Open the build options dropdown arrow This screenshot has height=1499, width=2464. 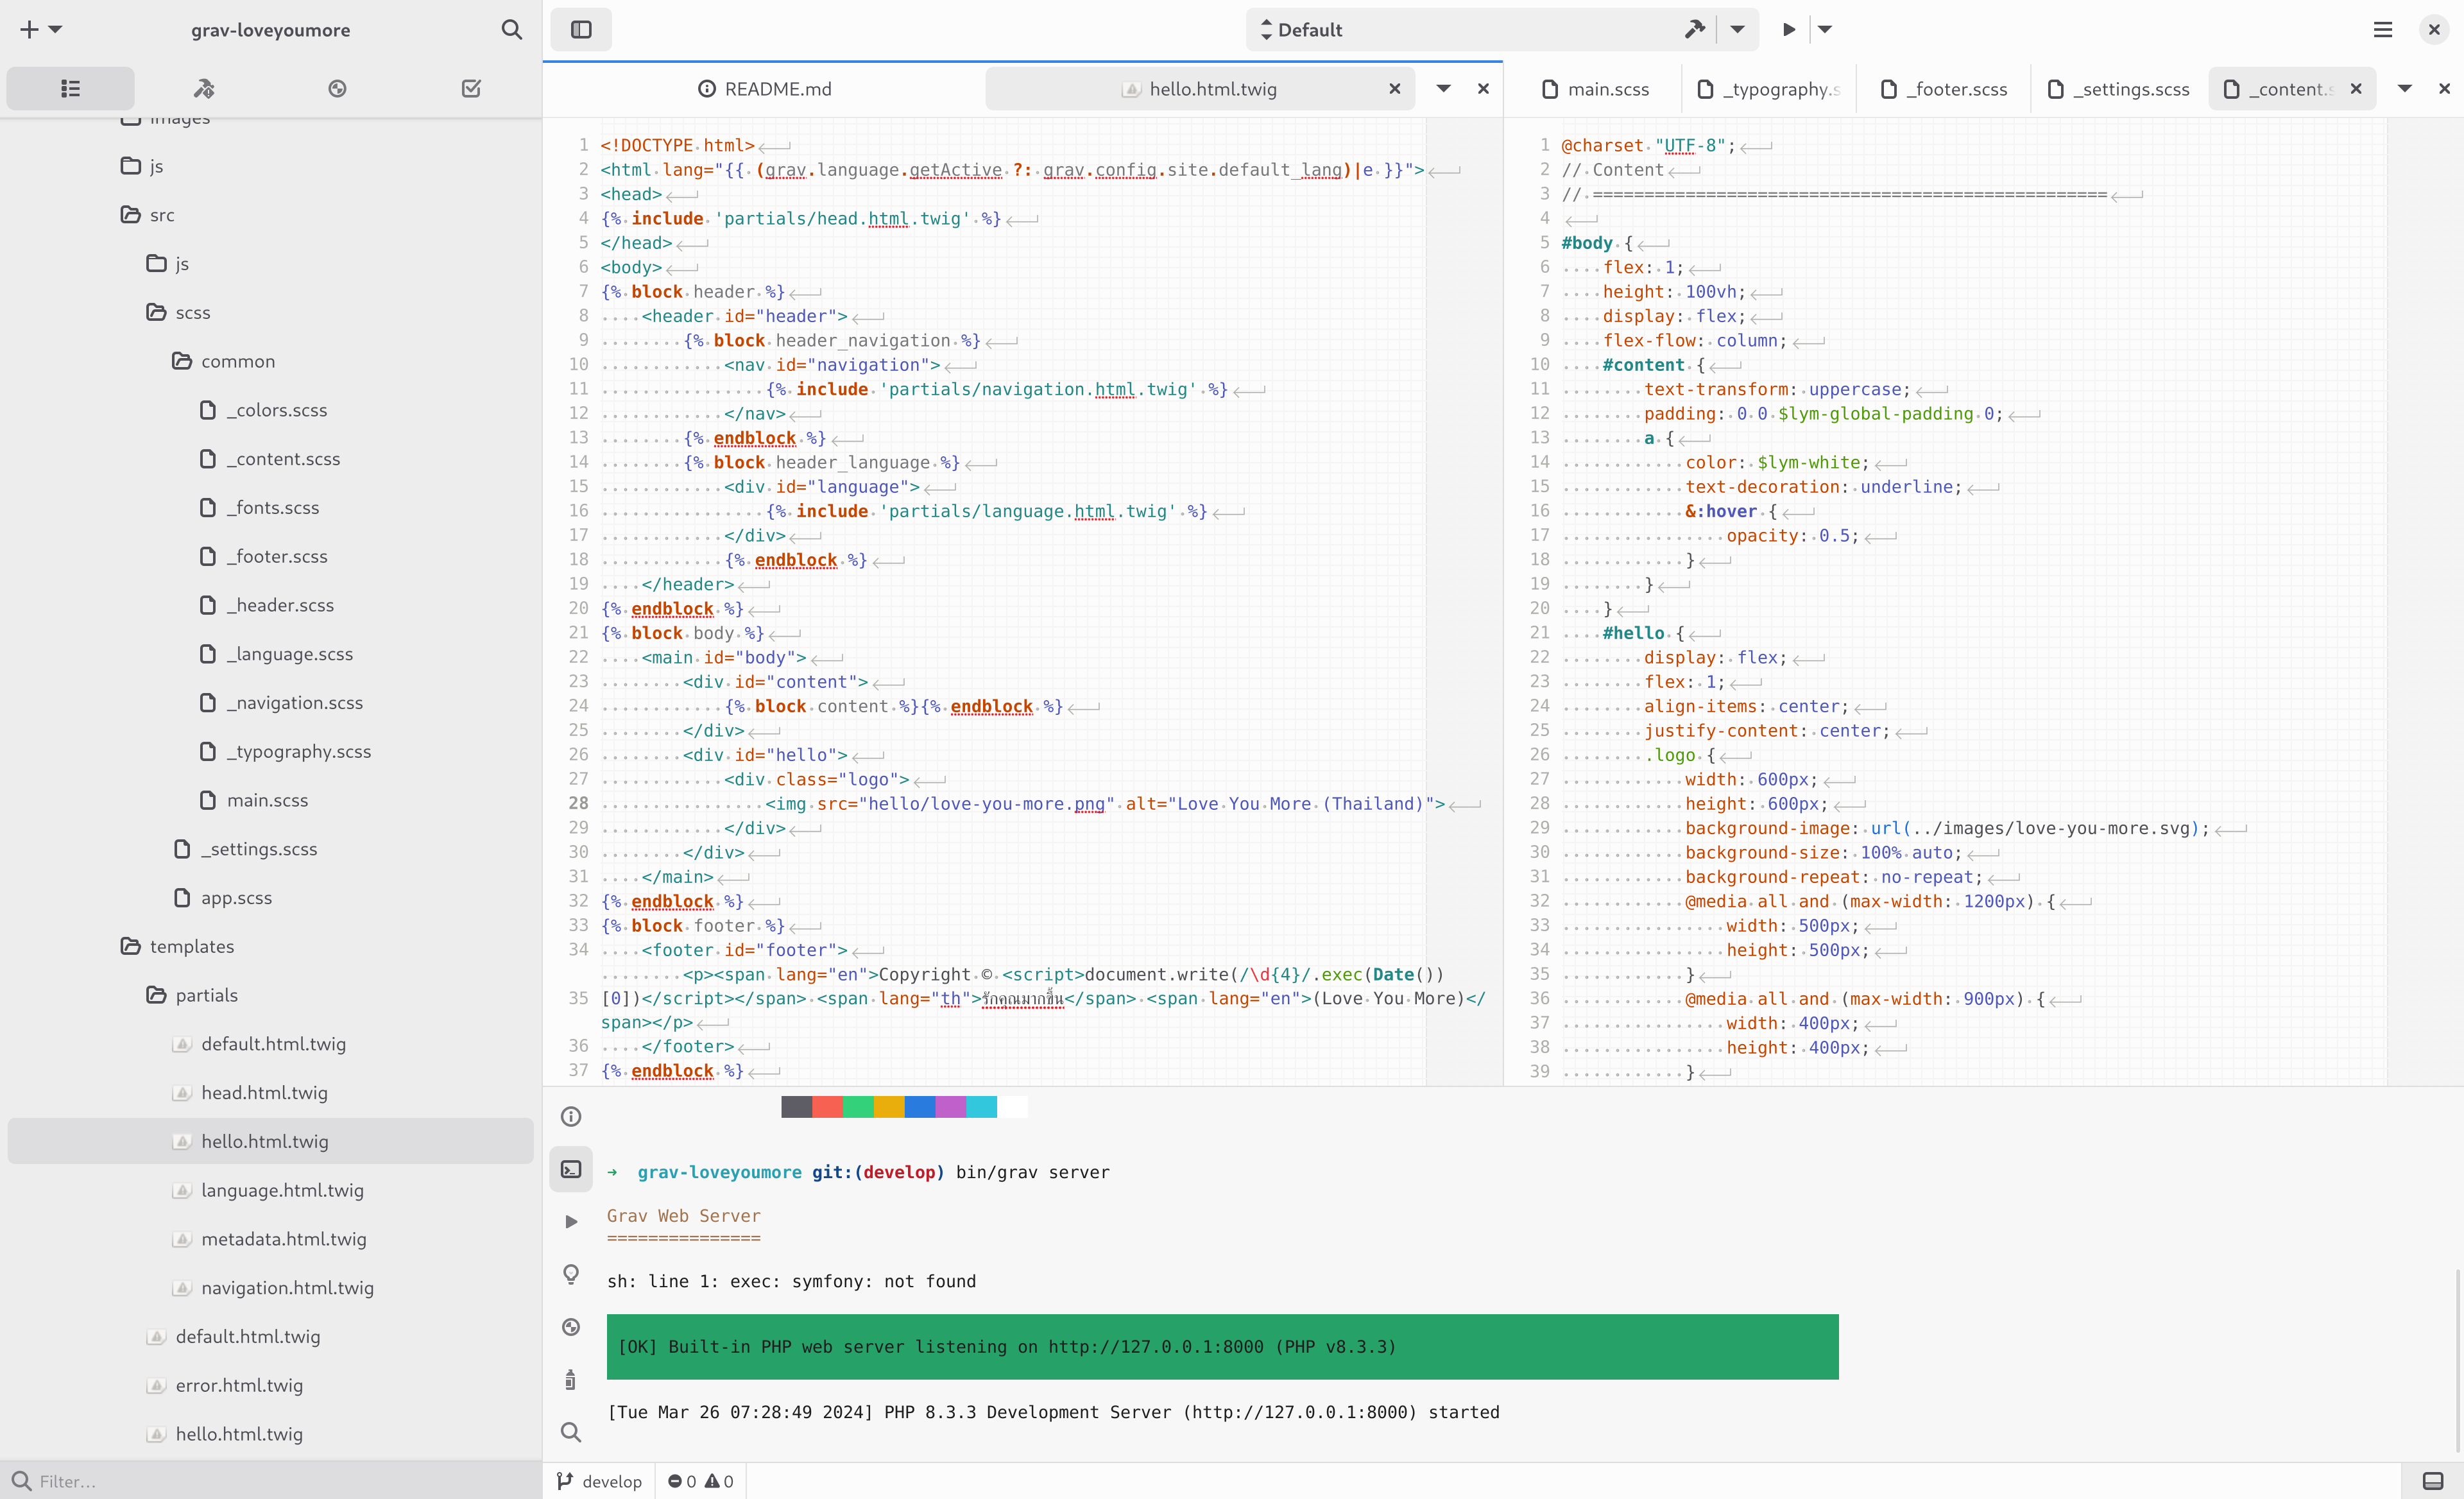coord(1738,30)
